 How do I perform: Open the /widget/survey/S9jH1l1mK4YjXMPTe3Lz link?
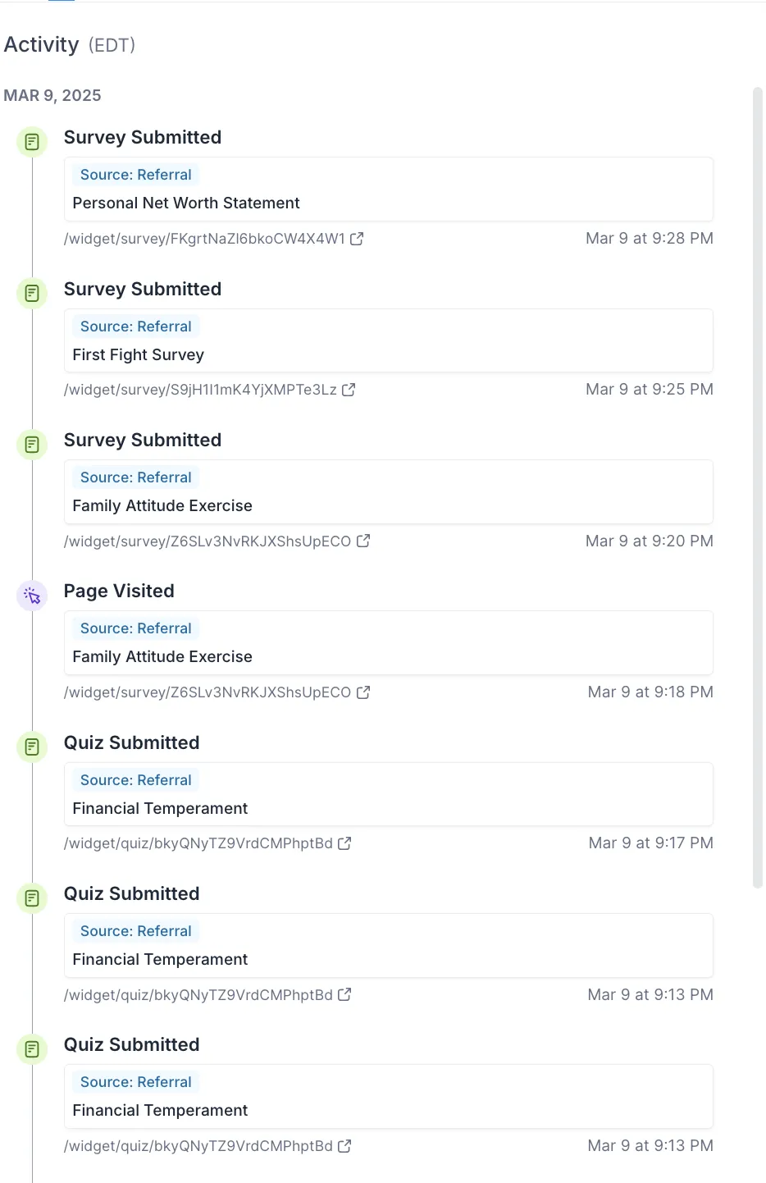(200, 390)
